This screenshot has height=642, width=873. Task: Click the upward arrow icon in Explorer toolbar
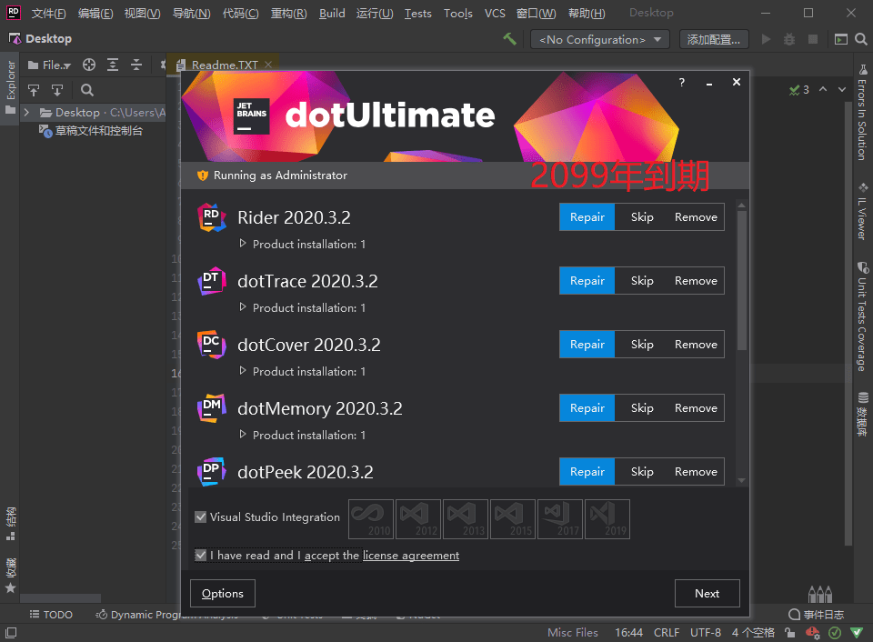pos(34,90)
